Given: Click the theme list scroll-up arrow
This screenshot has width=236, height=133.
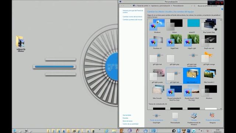Looking at the screenshot, I should tap(221, 20).
